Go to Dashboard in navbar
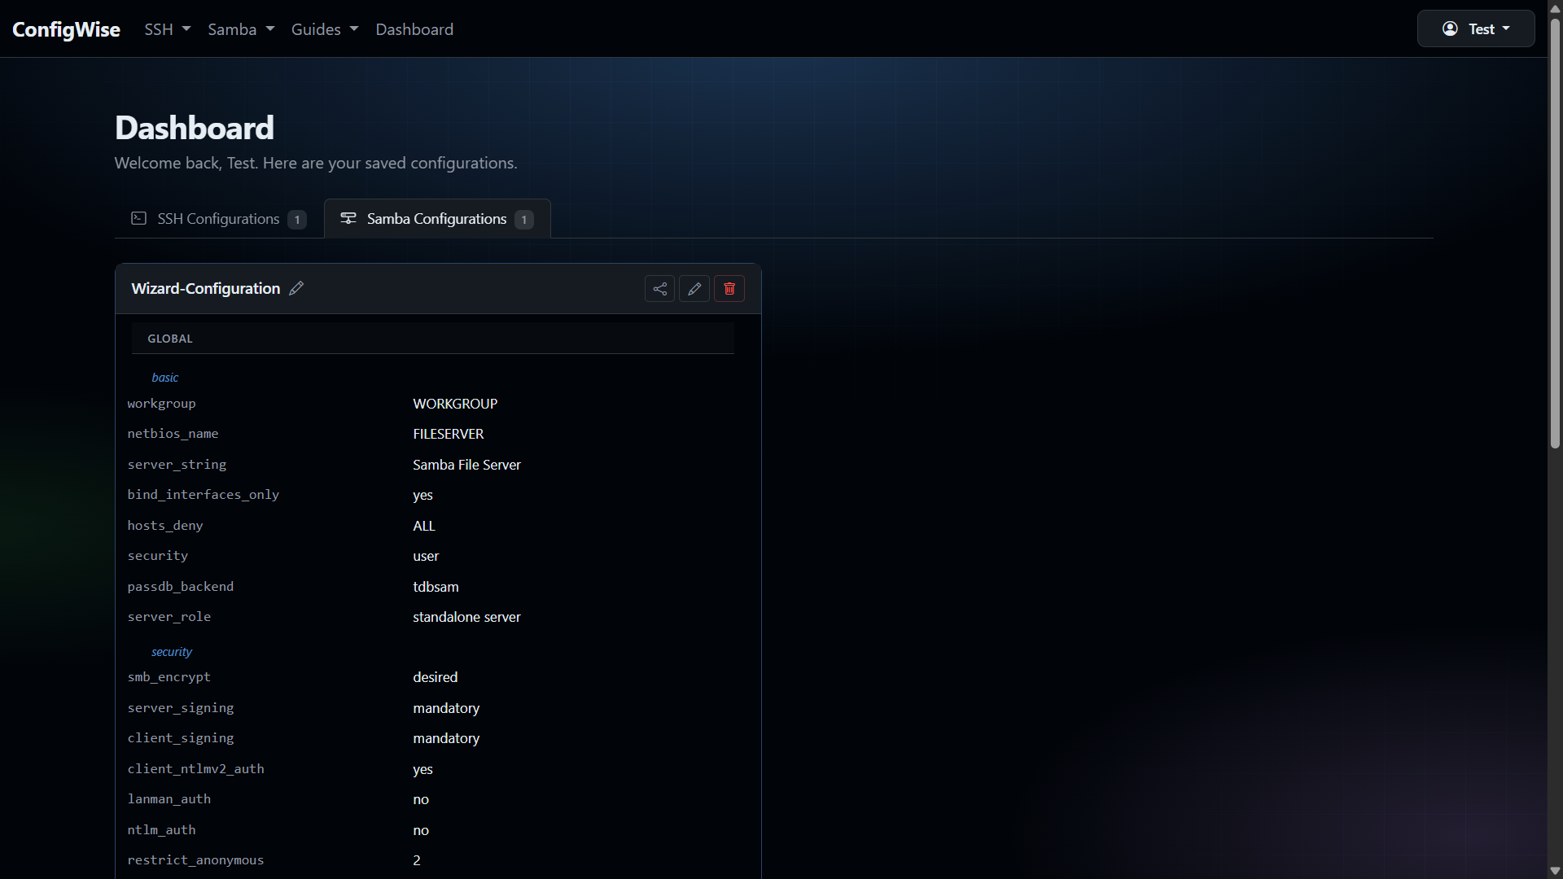Screen dimensions: 1563x879 [414, 29]
